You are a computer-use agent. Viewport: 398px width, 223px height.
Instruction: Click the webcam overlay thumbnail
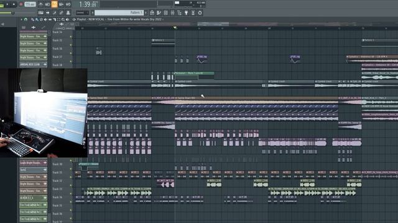[44, 113]
